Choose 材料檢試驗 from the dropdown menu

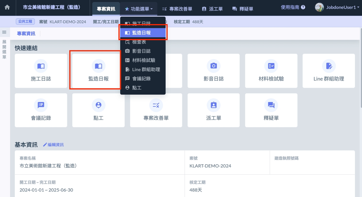pos(143,60)
